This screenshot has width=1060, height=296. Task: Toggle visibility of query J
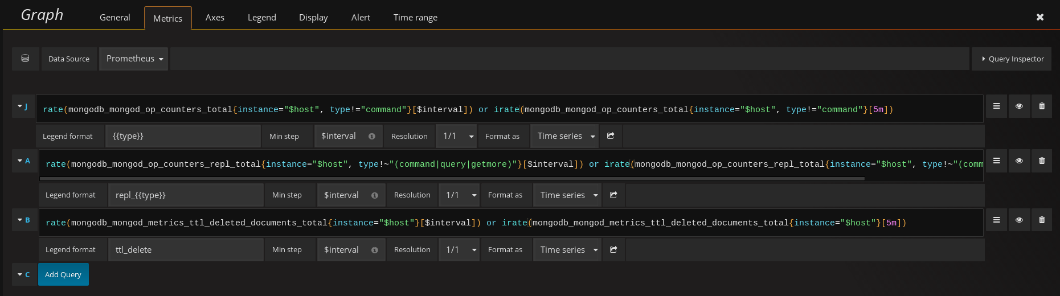1019,106
